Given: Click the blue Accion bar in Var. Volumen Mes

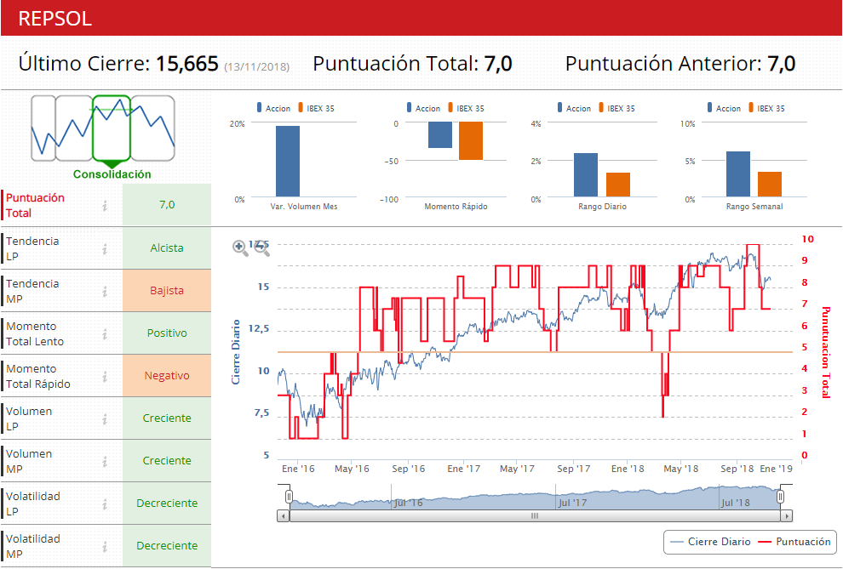Looking at the screenshot, I should 288,161.
